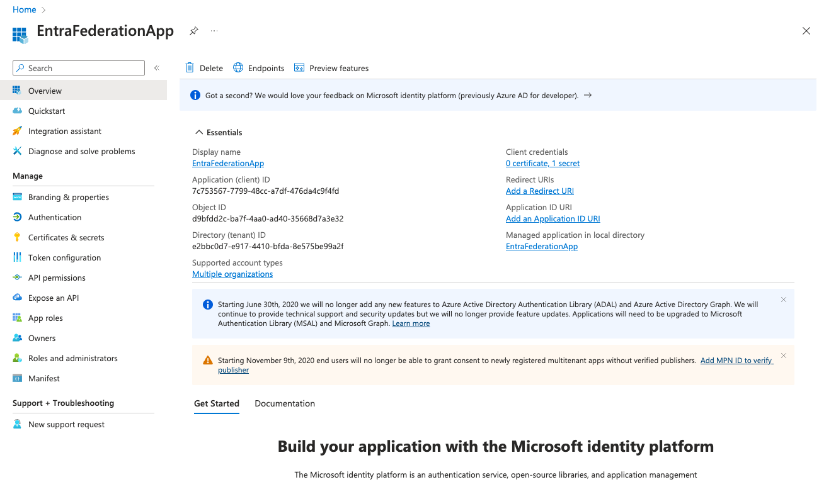Open the more options ellipsis menu
The width and height of the screenshot is (819, 482).
point(214,31)
